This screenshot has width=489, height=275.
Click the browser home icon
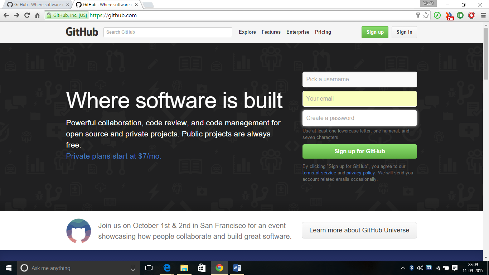point(37,15)
